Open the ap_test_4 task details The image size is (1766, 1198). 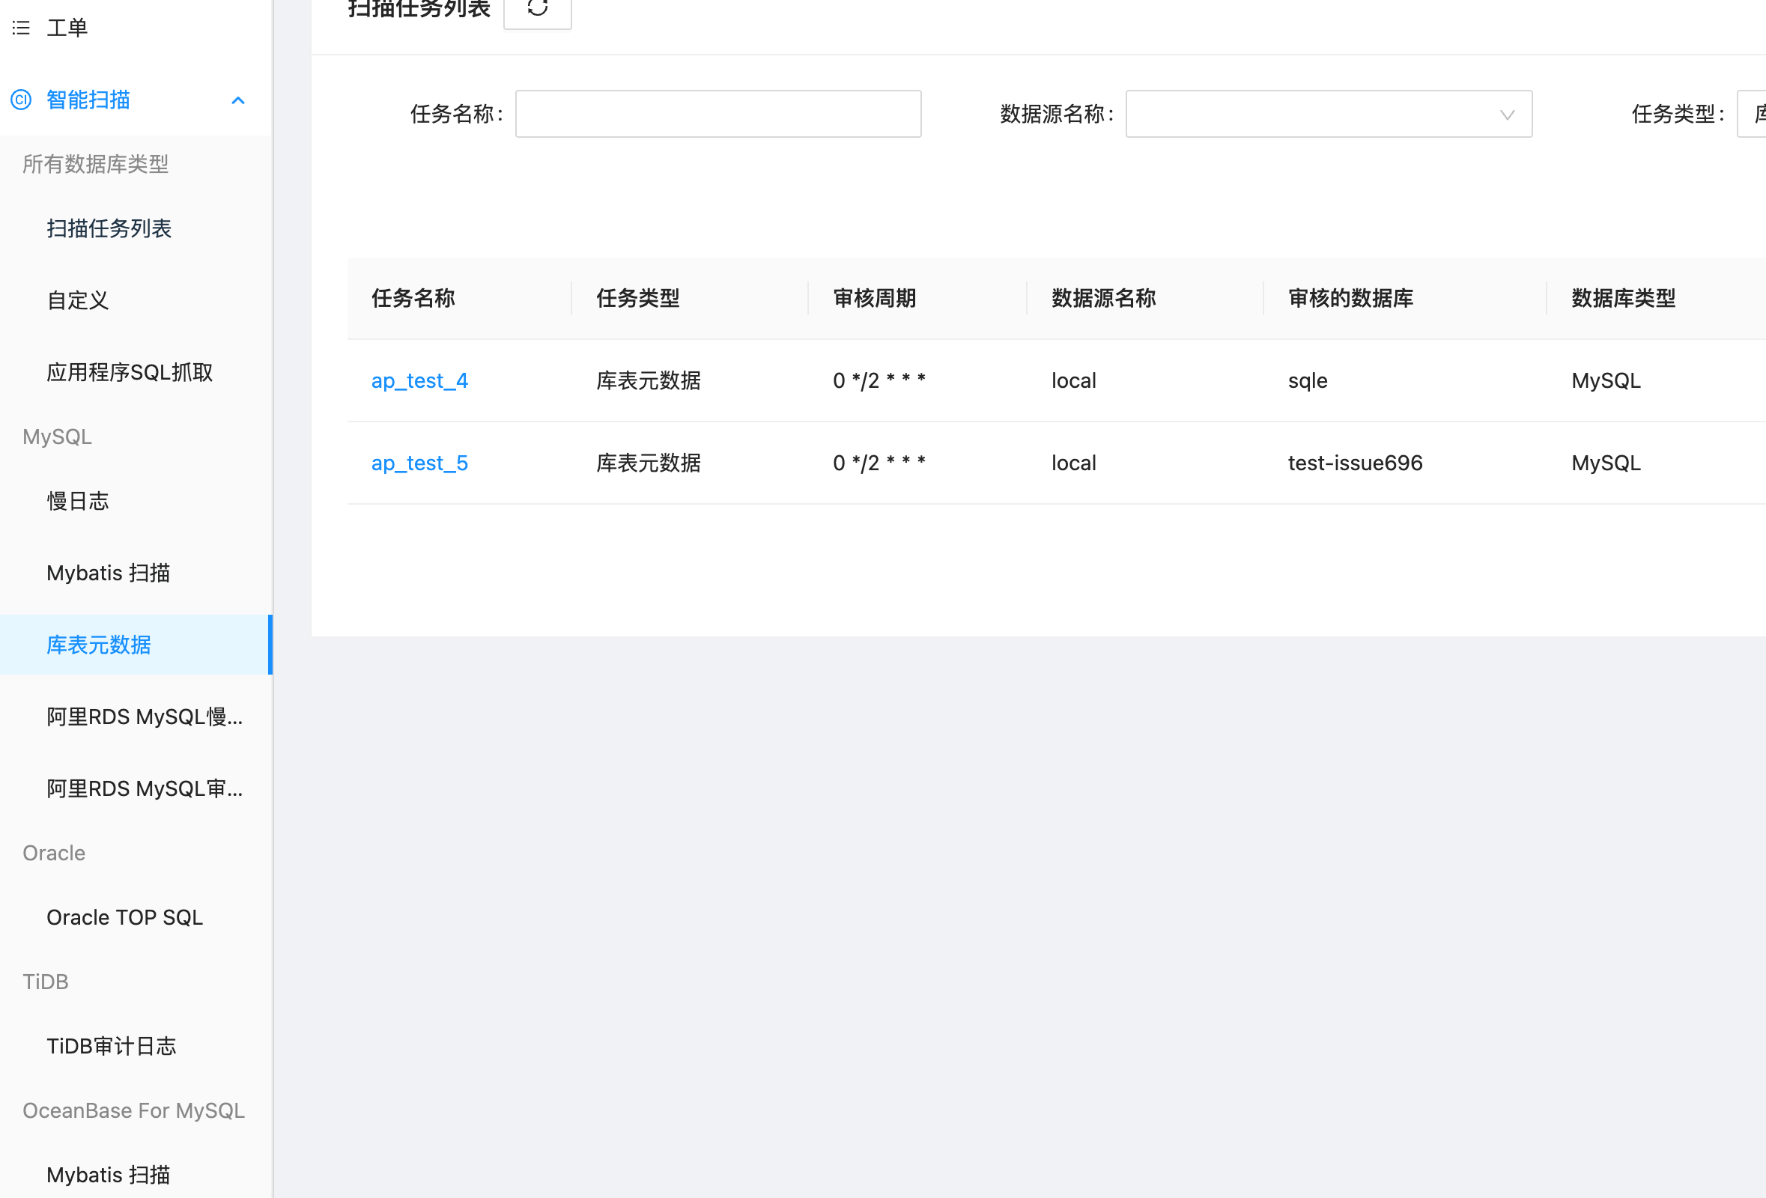coord(419,380)
